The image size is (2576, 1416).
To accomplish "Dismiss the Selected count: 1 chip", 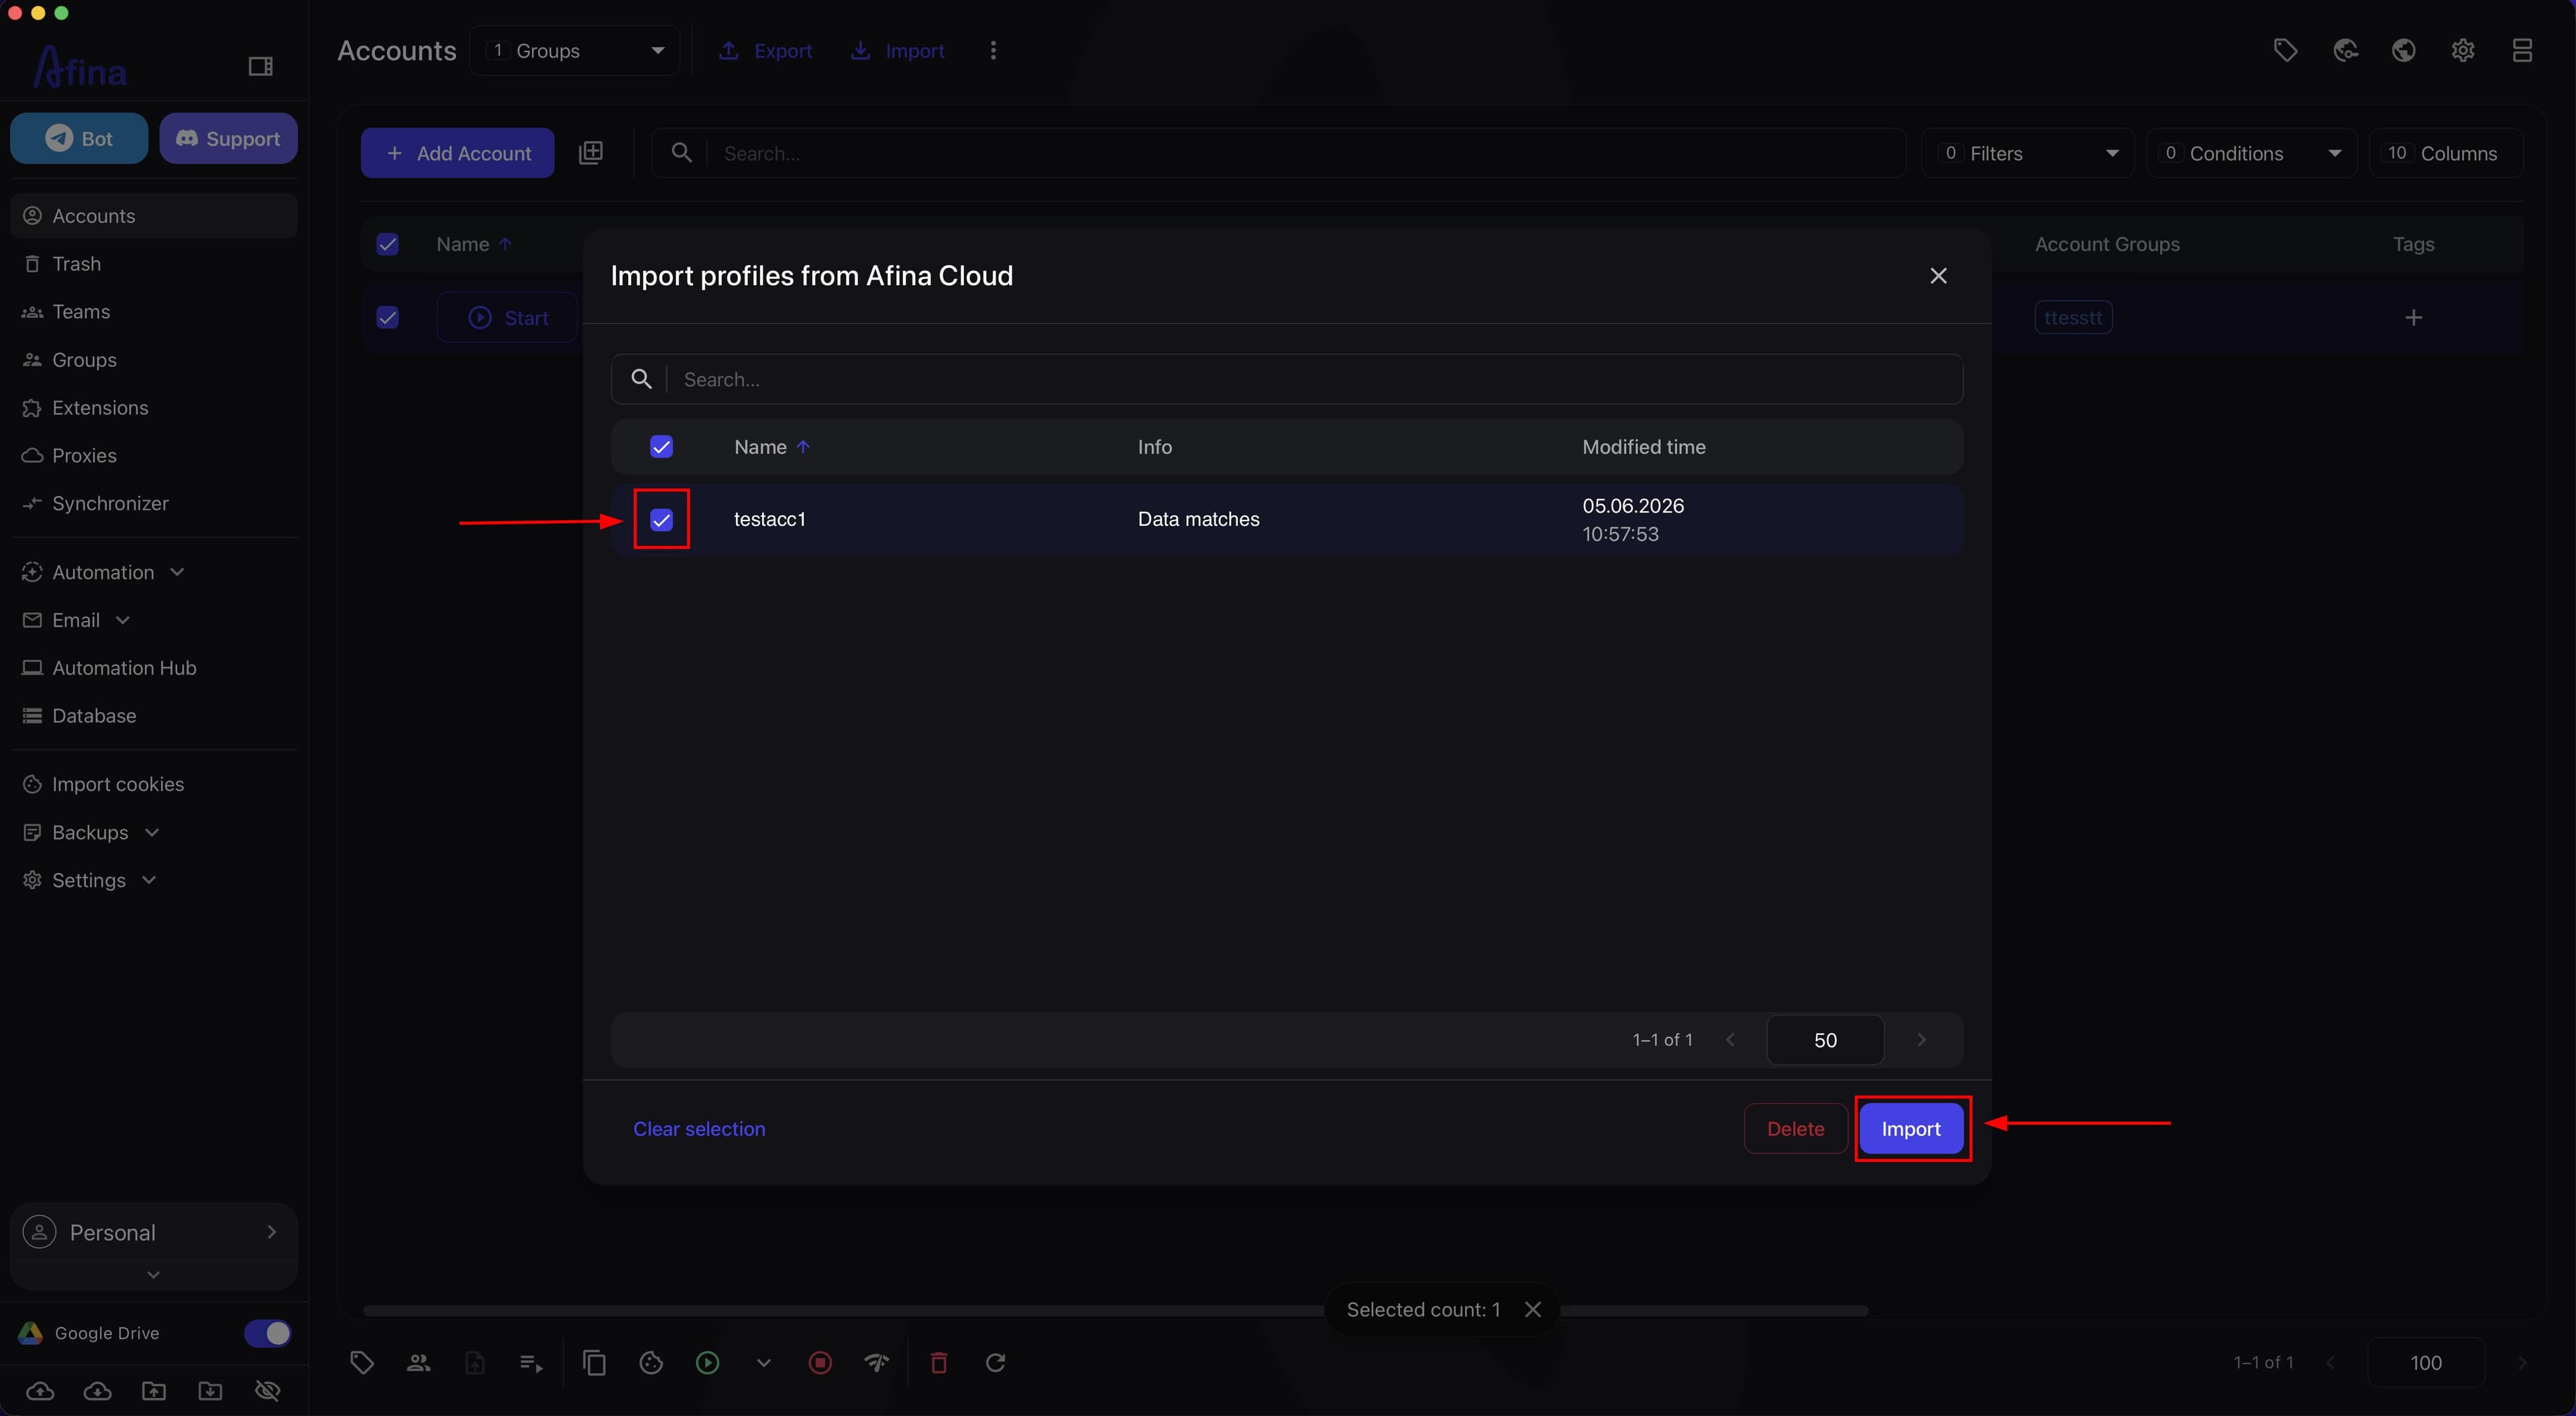I will tap(1532, 1309).
